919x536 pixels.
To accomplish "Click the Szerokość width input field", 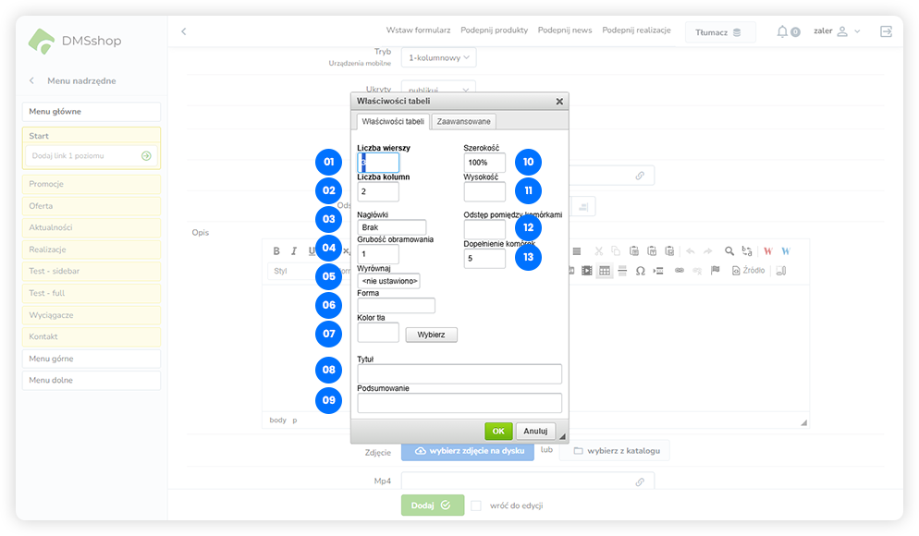I will point(484,163).
